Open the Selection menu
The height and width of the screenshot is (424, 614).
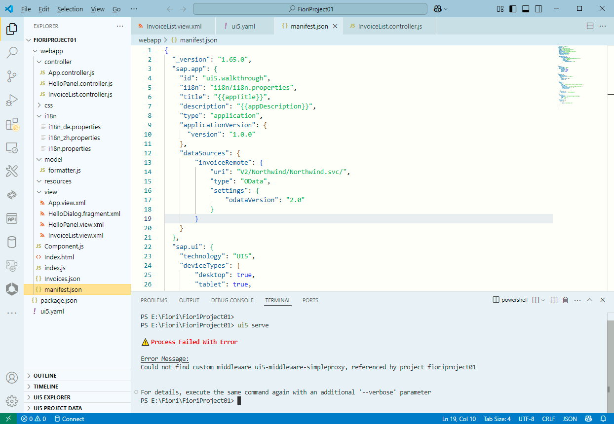tap(70, 8)
